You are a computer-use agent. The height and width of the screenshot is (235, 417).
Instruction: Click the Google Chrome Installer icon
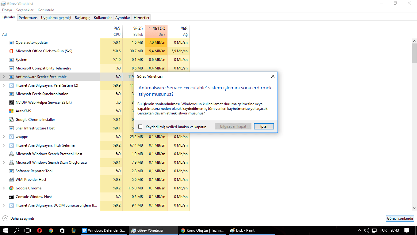pyautogui.click(x=11, y=120)
